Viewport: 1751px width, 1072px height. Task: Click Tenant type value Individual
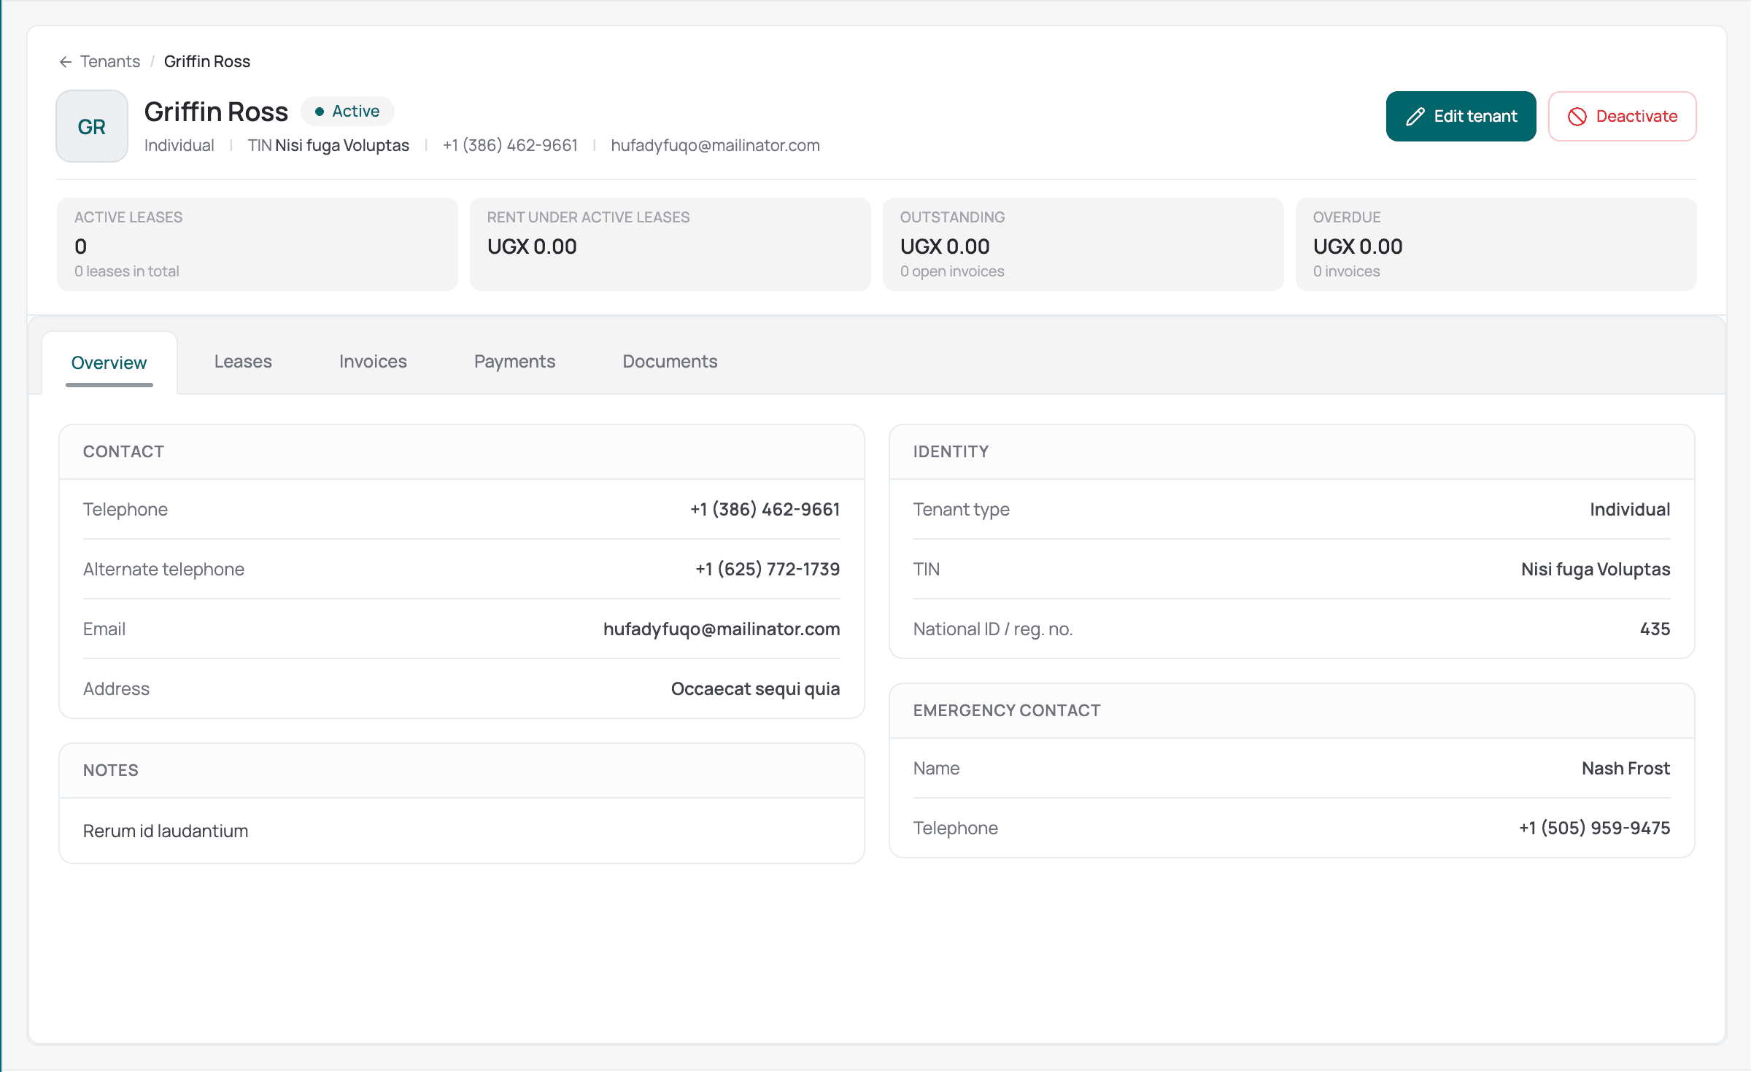click(x=1630, y=509)
